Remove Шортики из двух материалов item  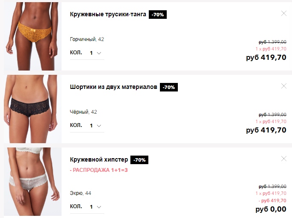[283, 86]
